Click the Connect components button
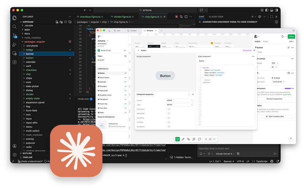The width and height of the screenshot is (304, 188). tap(274, 99)
